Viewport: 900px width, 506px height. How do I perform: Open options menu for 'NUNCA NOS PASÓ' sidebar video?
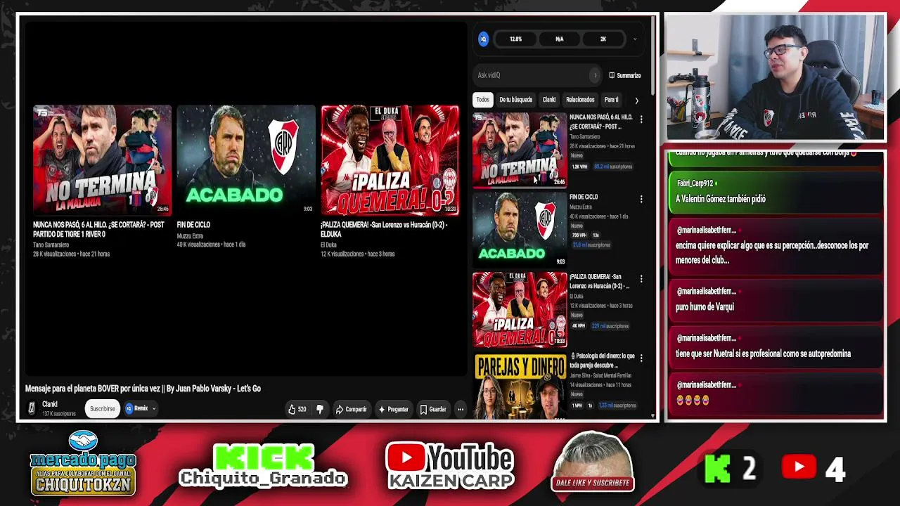tap(641, 119)
